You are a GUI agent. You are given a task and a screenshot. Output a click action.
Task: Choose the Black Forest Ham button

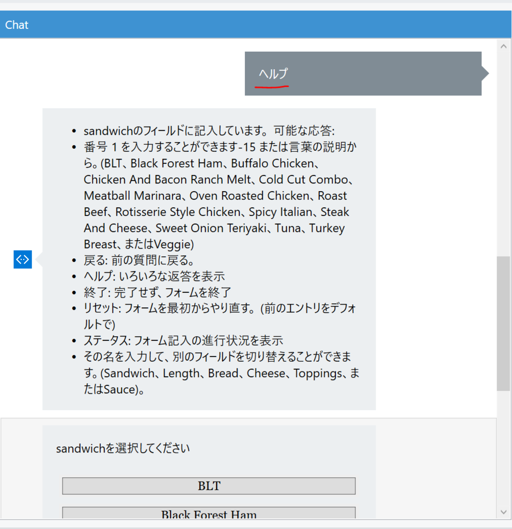(x=209, y=513)
